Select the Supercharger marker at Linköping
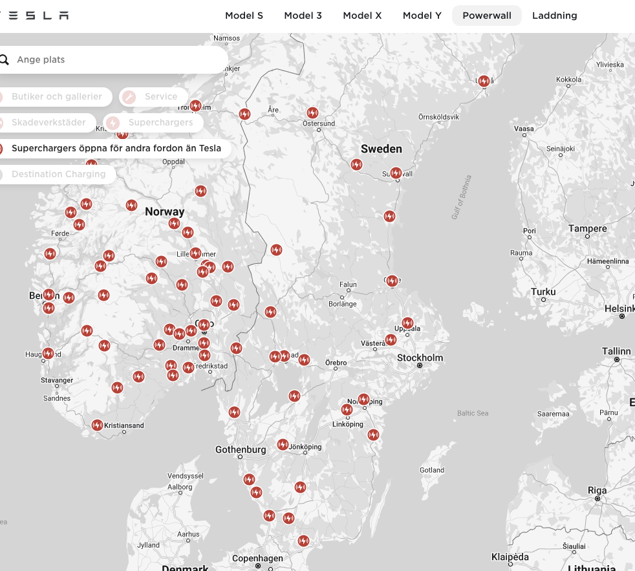 (x=347, y=409)
